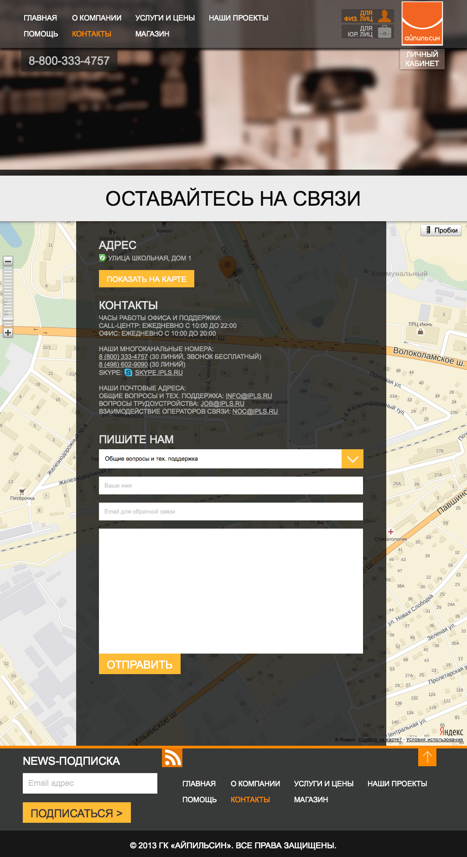Toggle the Пробки traffic layer on map
This screenshot has height=857, width=467.
click(x=441, y=230)
